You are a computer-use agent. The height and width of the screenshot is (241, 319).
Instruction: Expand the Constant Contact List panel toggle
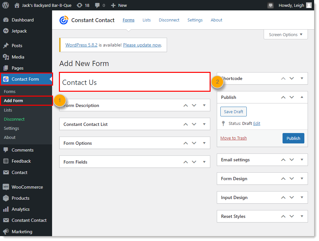(x=204, y=124)
